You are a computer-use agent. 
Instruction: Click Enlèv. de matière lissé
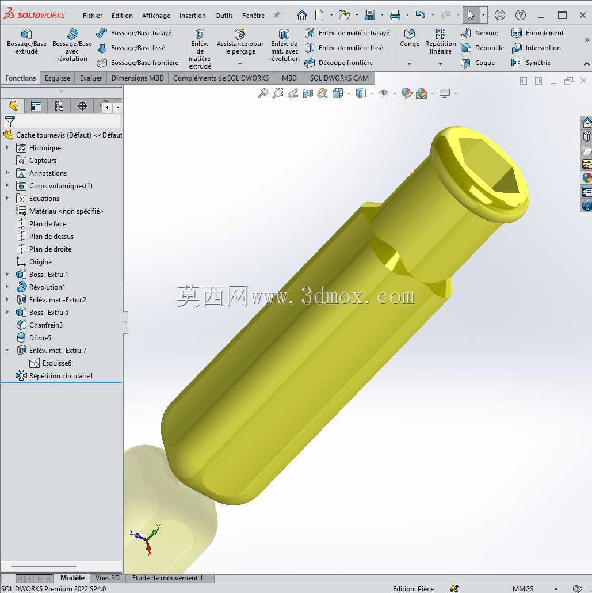343,48
